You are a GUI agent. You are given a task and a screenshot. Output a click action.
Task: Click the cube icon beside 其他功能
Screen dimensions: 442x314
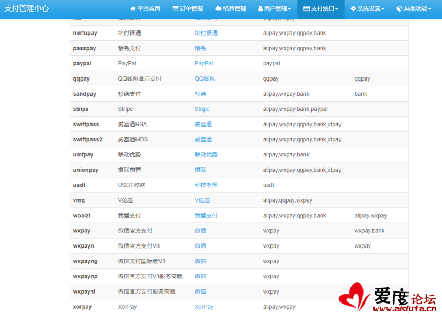tap(400, 9)
